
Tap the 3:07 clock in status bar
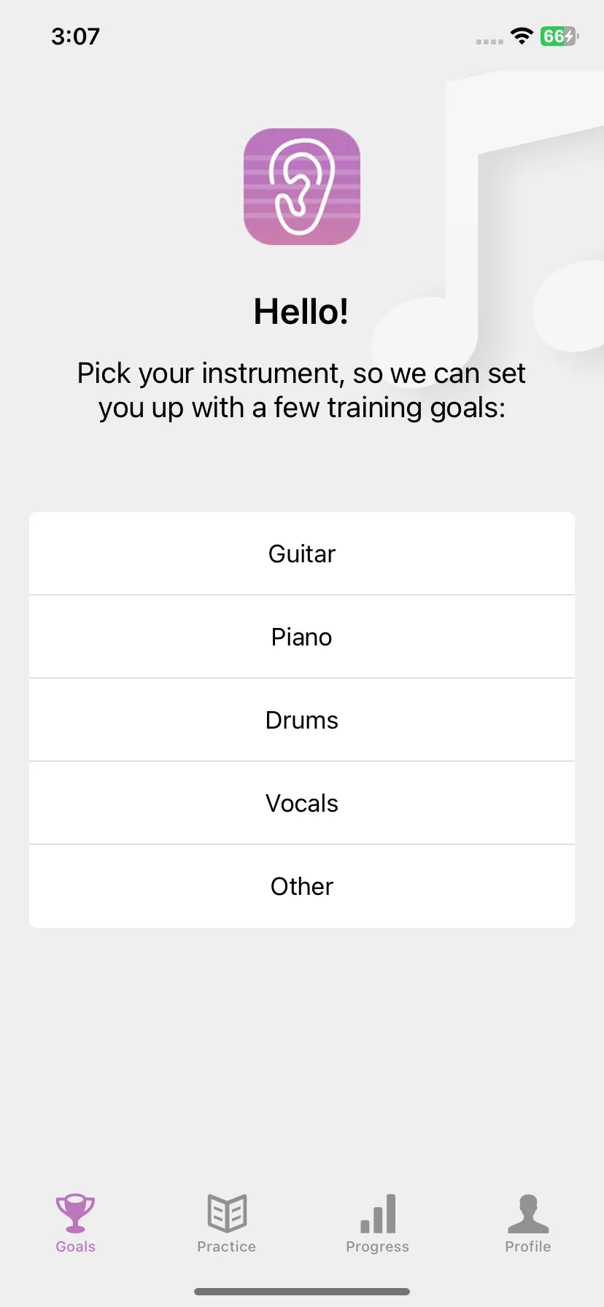click(x=76, y=36)
